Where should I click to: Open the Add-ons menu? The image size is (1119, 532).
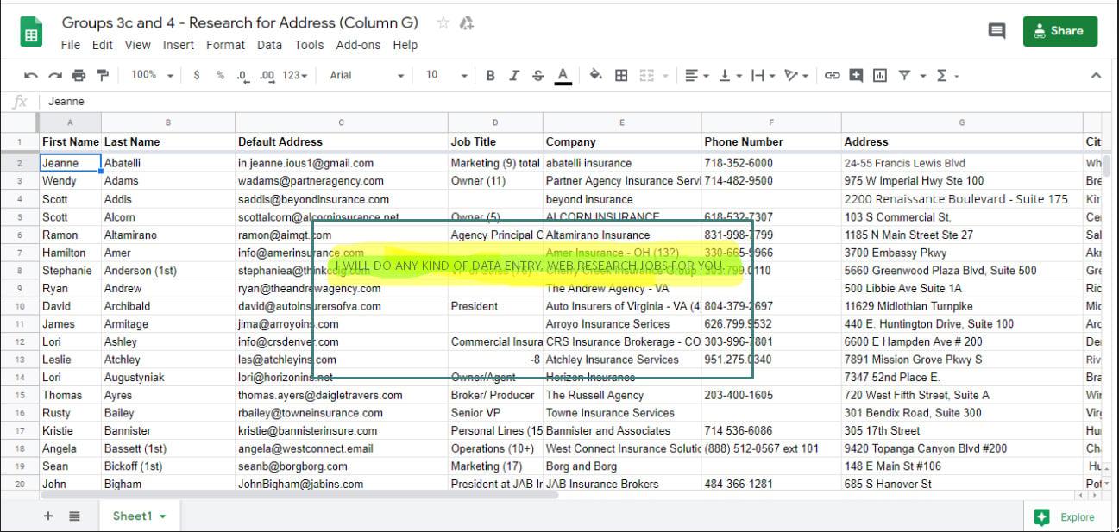point(358,45)
